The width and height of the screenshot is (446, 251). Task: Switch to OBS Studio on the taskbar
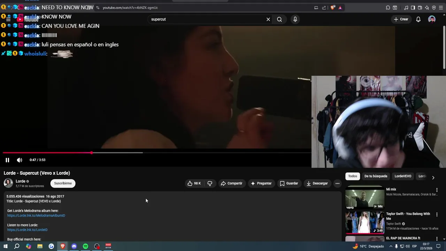point(97,246)
